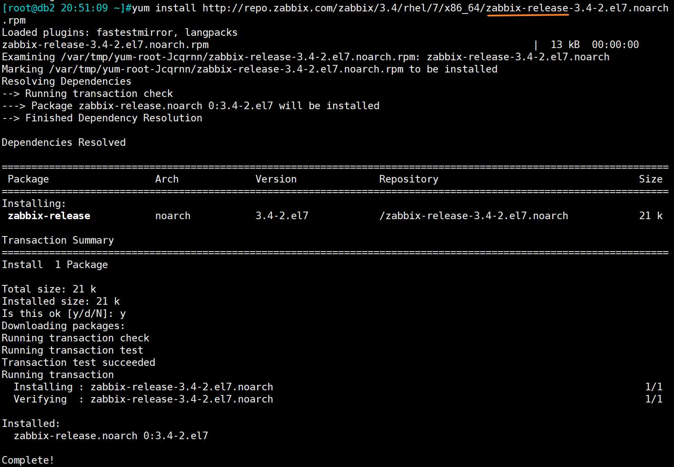Click 'Is this ok [y/d/N]: y' prompt
This screenshot has height=467, width=674.
pyautogui.click(x=64, y=314)
